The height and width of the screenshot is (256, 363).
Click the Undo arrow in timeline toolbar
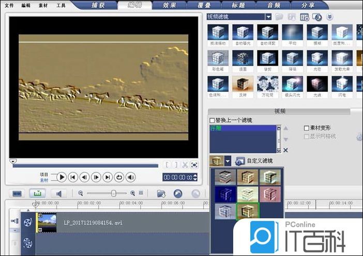[178, 193]
